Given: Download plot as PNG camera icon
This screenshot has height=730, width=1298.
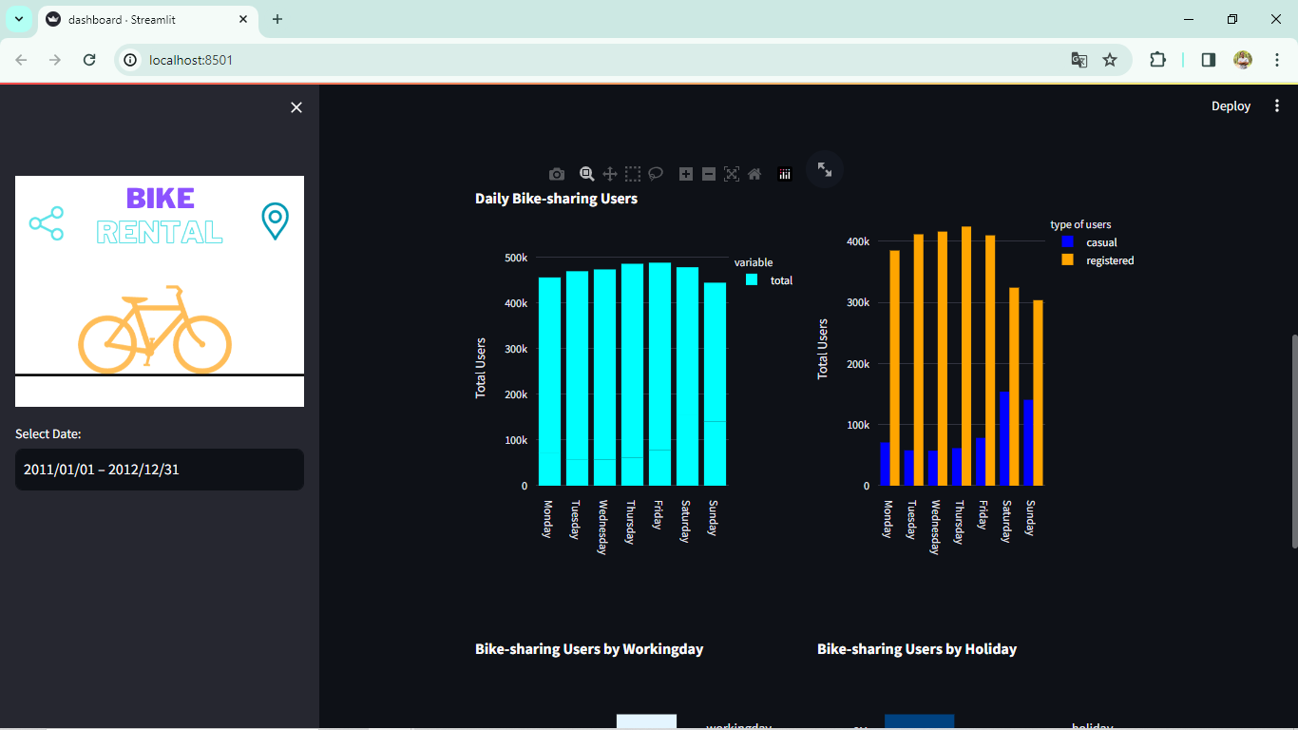Looking at the screenshot, I should click(557, 174).
